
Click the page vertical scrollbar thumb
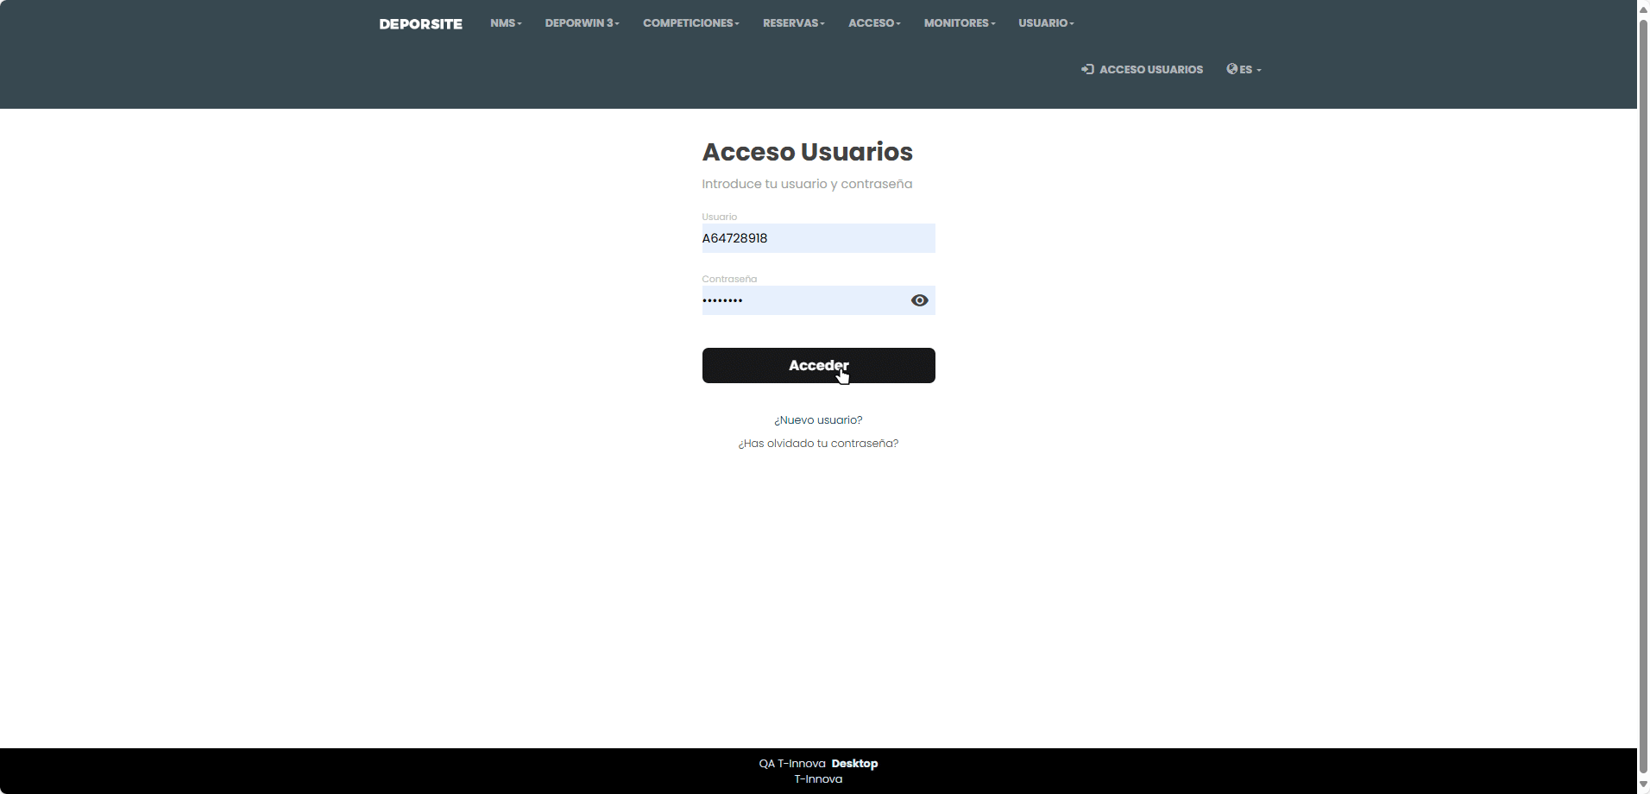(1643, 395)
